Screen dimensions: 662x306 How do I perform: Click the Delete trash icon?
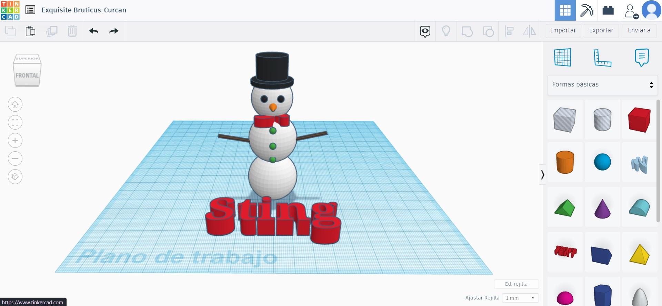click(72, 31)
